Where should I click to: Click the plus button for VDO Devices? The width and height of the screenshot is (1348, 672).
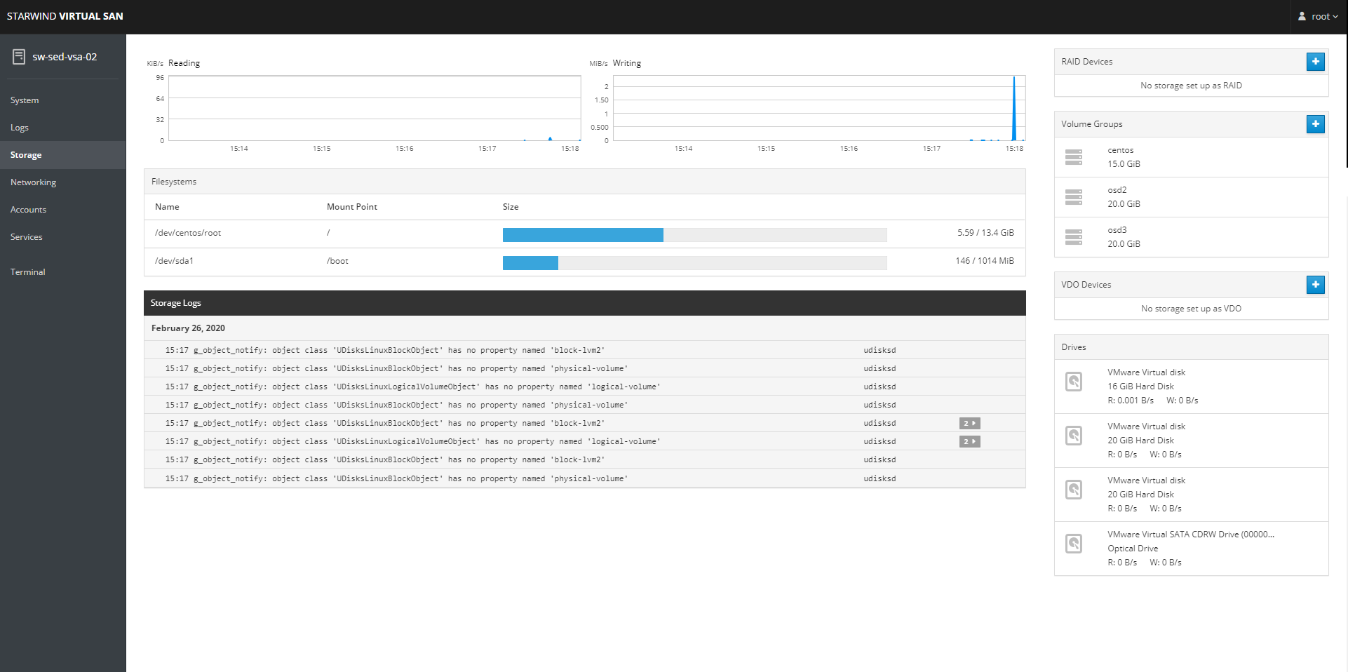[x=1315, y=285]
